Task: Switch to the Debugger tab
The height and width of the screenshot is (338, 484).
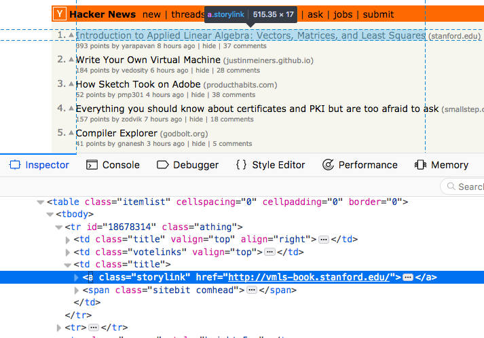Action: (187, 165)
